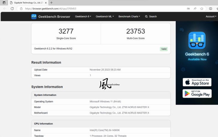This screenshot has width=218, height=137.
Task: Open the Account dropdown menu
Action: 211,17
